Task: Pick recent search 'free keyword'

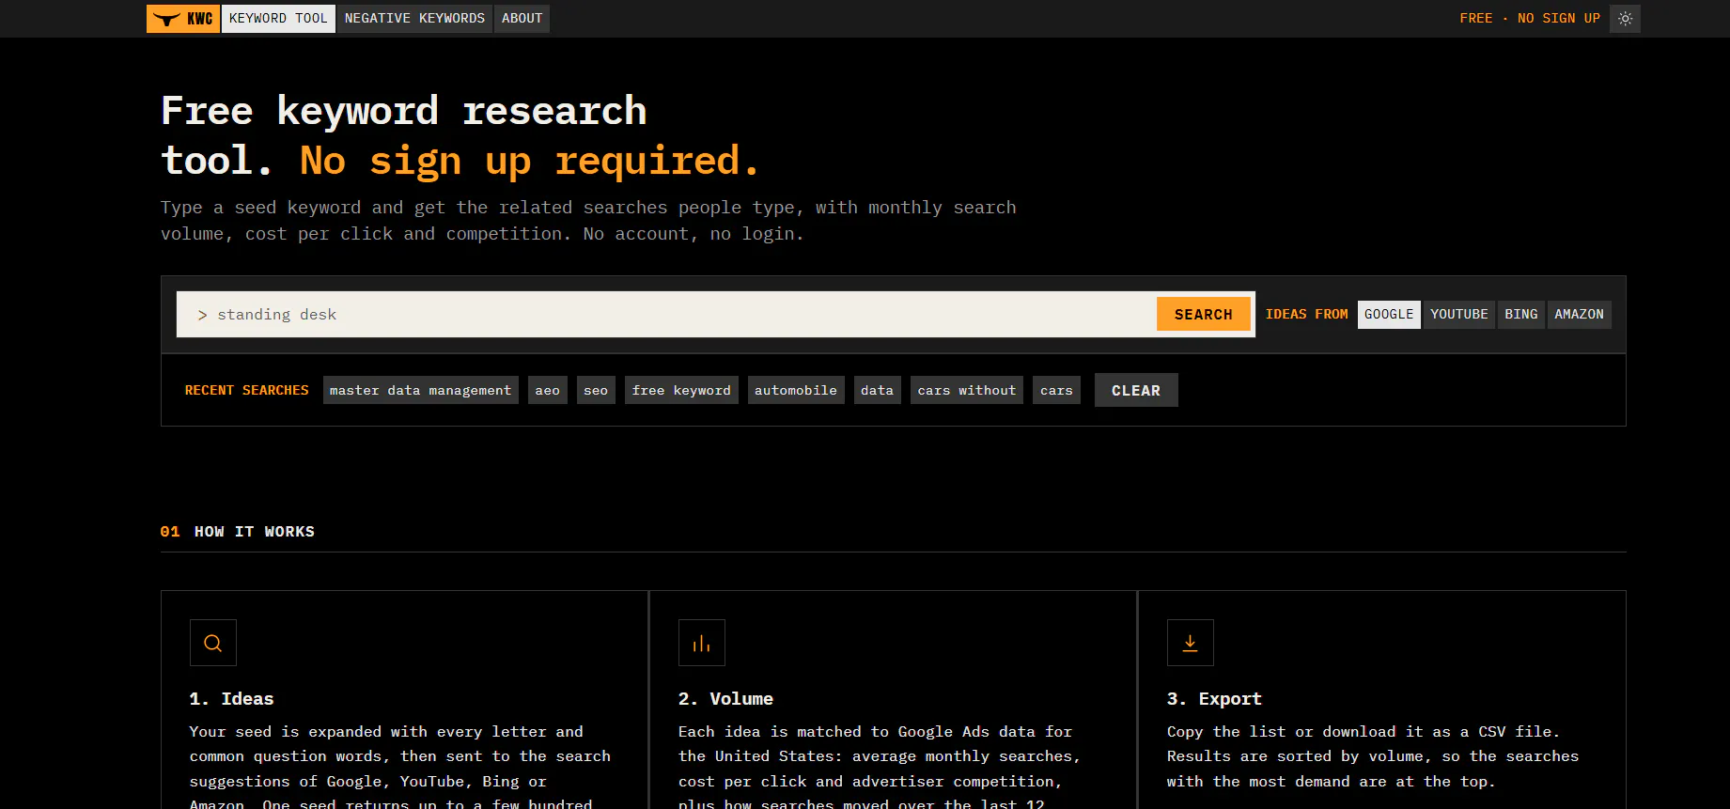Action: point(681,390)
